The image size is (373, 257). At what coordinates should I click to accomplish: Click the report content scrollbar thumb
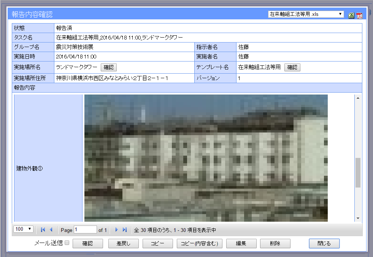pos(358,173)
